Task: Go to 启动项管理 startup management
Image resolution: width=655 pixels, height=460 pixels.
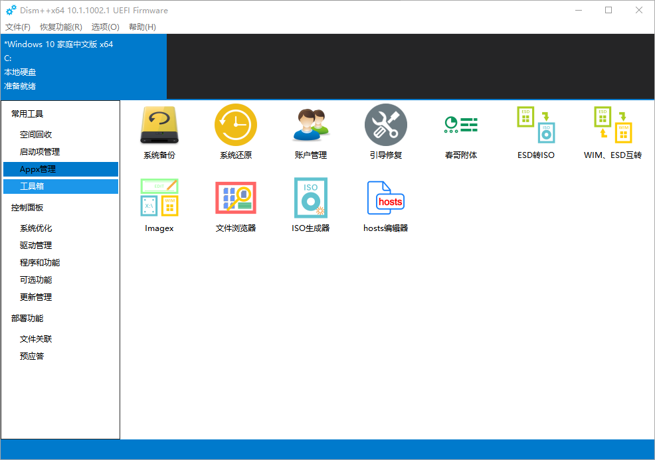Action: 40,152
